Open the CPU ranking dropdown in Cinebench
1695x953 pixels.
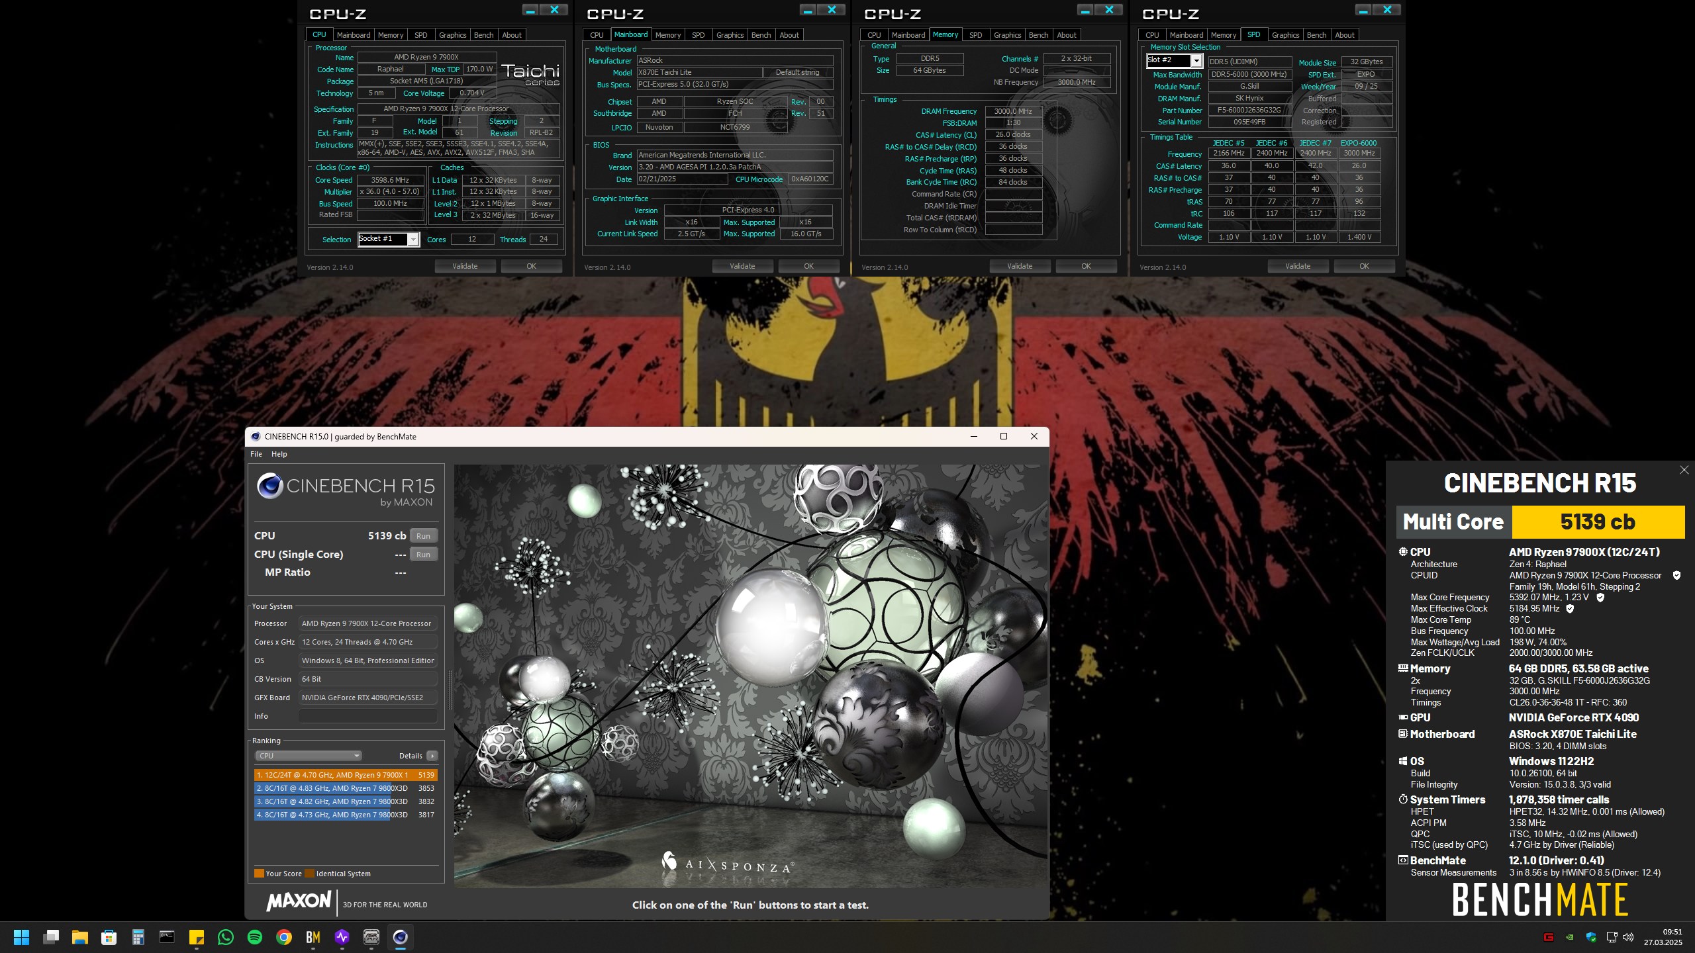coord(309,756)
